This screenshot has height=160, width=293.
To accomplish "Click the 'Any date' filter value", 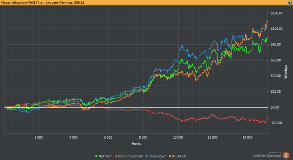I will 51,3.
